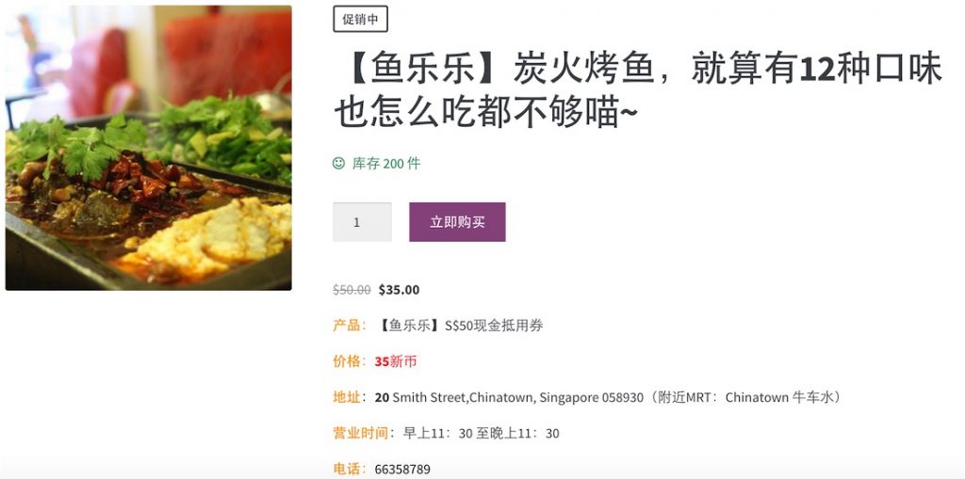This screenshot has width=965, height=479.
Task: Click the 立即购买 buy now button
Action: pyautogui.click(x=457, y=222)
